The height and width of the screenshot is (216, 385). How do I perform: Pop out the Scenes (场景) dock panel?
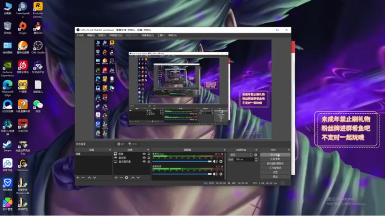(x=110, y=150)
